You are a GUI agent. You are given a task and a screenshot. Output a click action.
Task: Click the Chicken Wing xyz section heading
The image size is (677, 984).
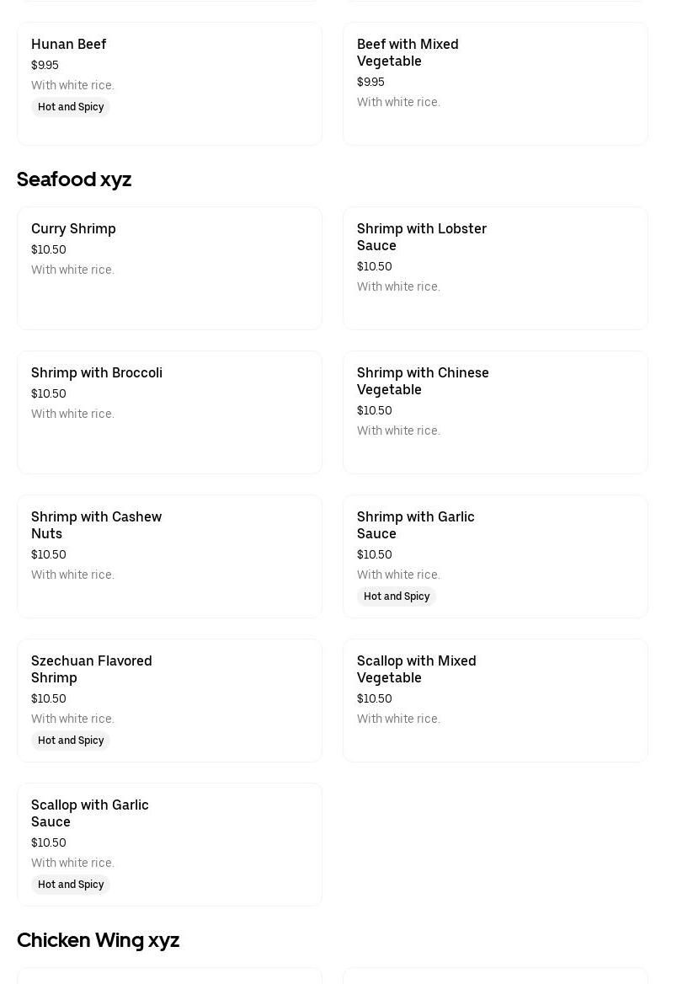pos(98,940)
